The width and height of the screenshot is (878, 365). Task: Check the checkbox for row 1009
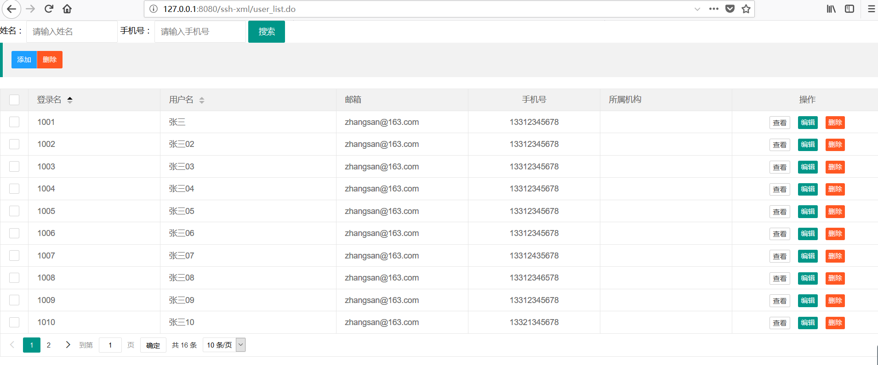(14, 300)
